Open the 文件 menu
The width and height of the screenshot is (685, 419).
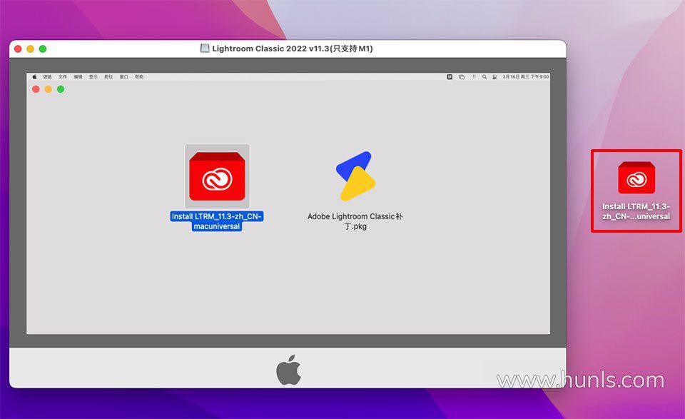(x=63, y=77)
